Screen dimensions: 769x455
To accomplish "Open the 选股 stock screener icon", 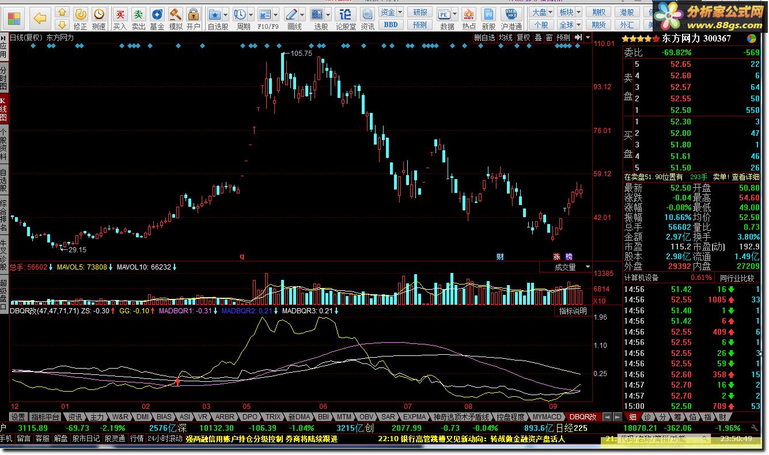I will click(317, 14).
